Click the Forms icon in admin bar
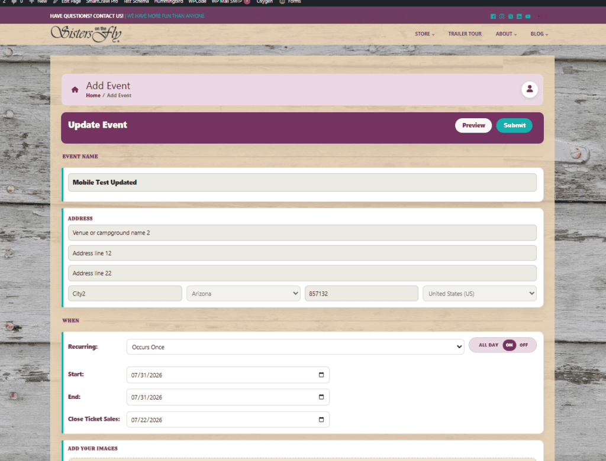This screenshot has width=606, height=461. pos(282,2)
